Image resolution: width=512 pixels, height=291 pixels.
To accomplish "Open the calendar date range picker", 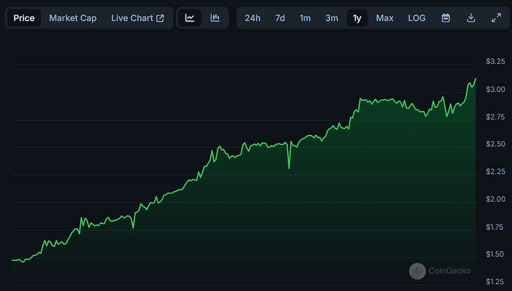I will (445, 18).
